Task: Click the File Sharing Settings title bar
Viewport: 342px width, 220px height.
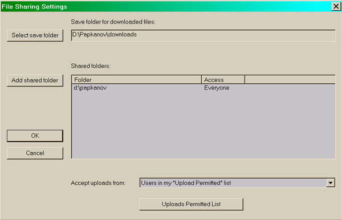Action: coord(166,6)
